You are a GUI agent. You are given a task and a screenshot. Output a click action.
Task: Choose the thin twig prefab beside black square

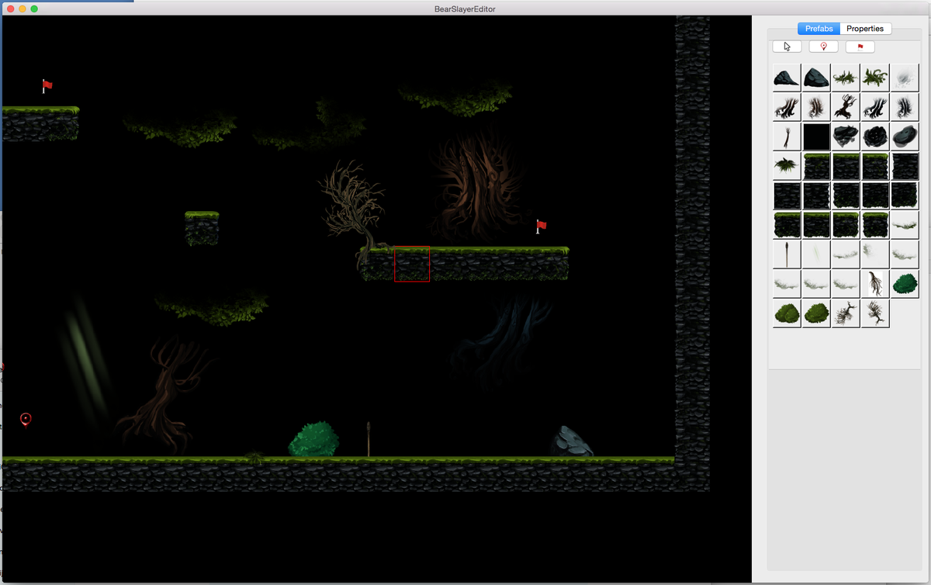tap(787, 137)
